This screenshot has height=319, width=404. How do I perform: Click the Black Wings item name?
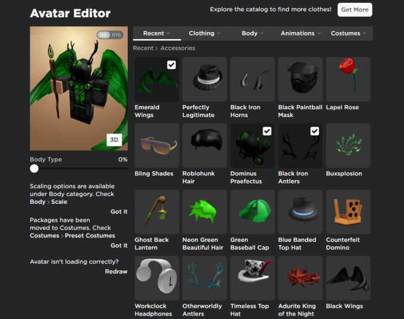point(345,306)
